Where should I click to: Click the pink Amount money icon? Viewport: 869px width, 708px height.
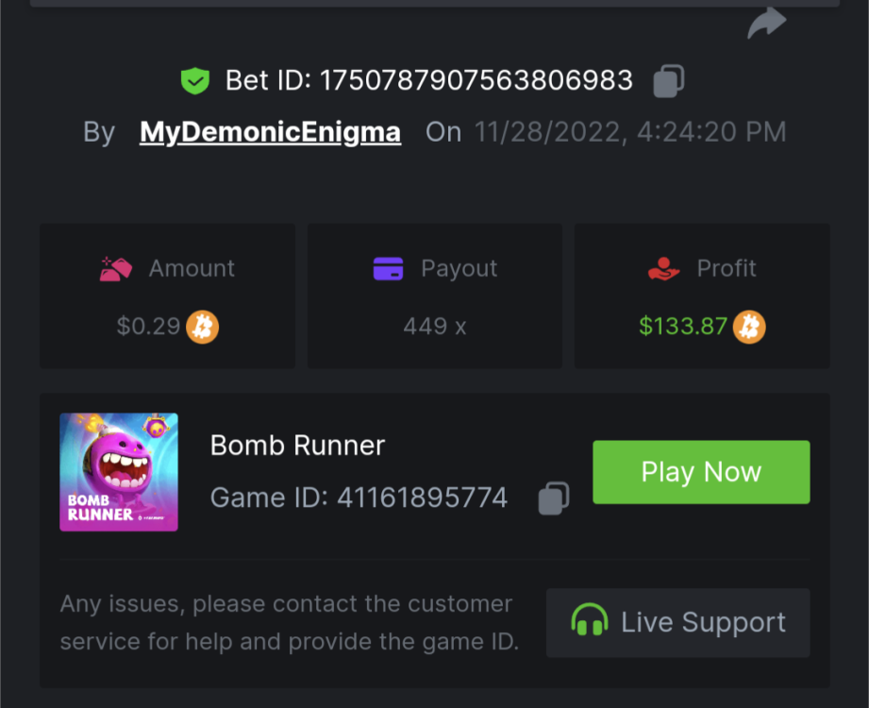(x=116, y=268)
